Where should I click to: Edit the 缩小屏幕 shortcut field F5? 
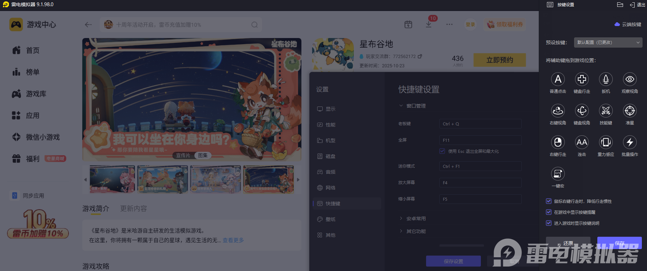click(x=481, y=199)
